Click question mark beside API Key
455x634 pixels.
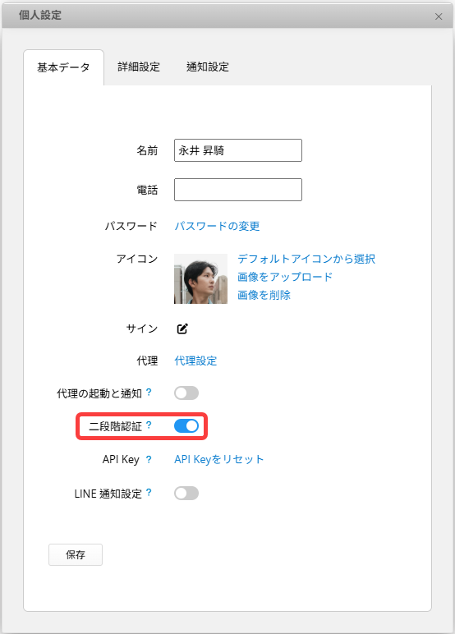coord(149,459)
